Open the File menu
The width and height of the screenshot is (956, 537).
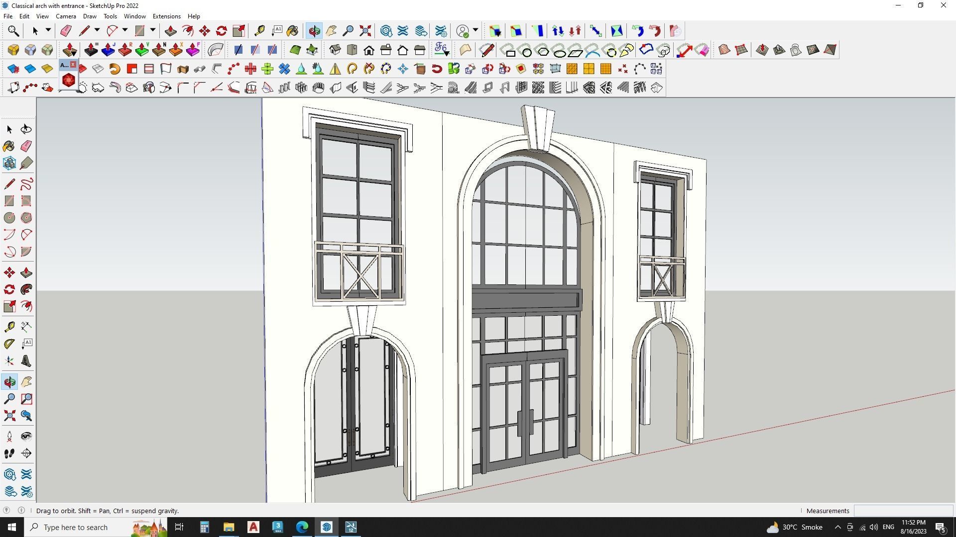click(x=8, y=16)
